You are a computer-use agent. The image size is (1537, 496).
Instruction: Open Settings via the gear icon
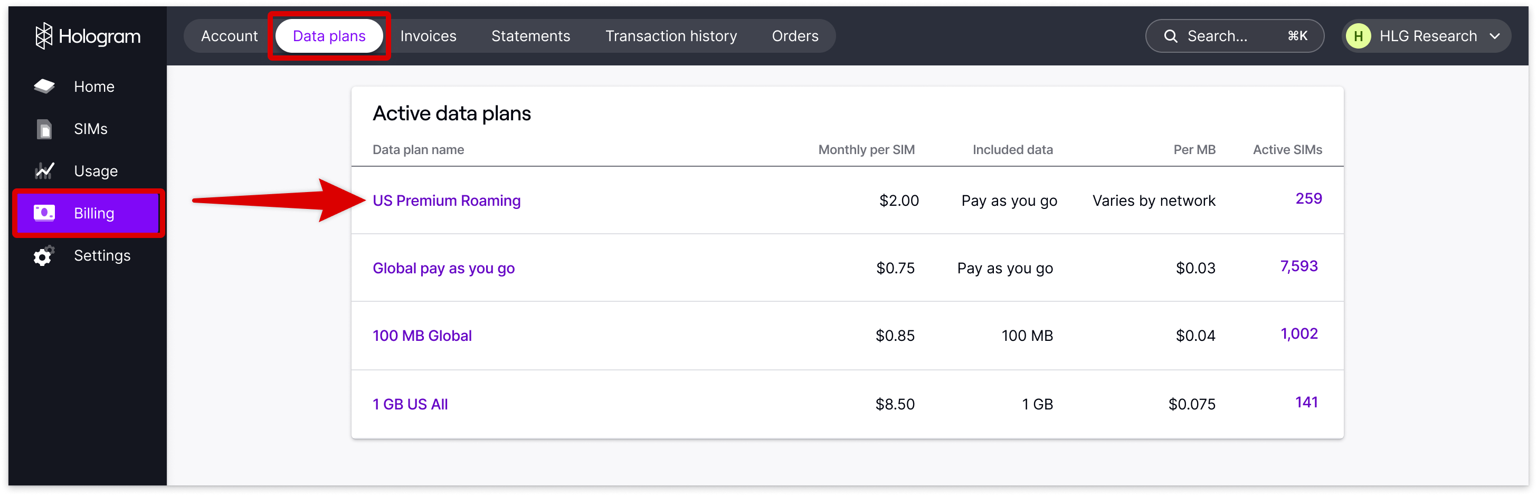(44, 256)
